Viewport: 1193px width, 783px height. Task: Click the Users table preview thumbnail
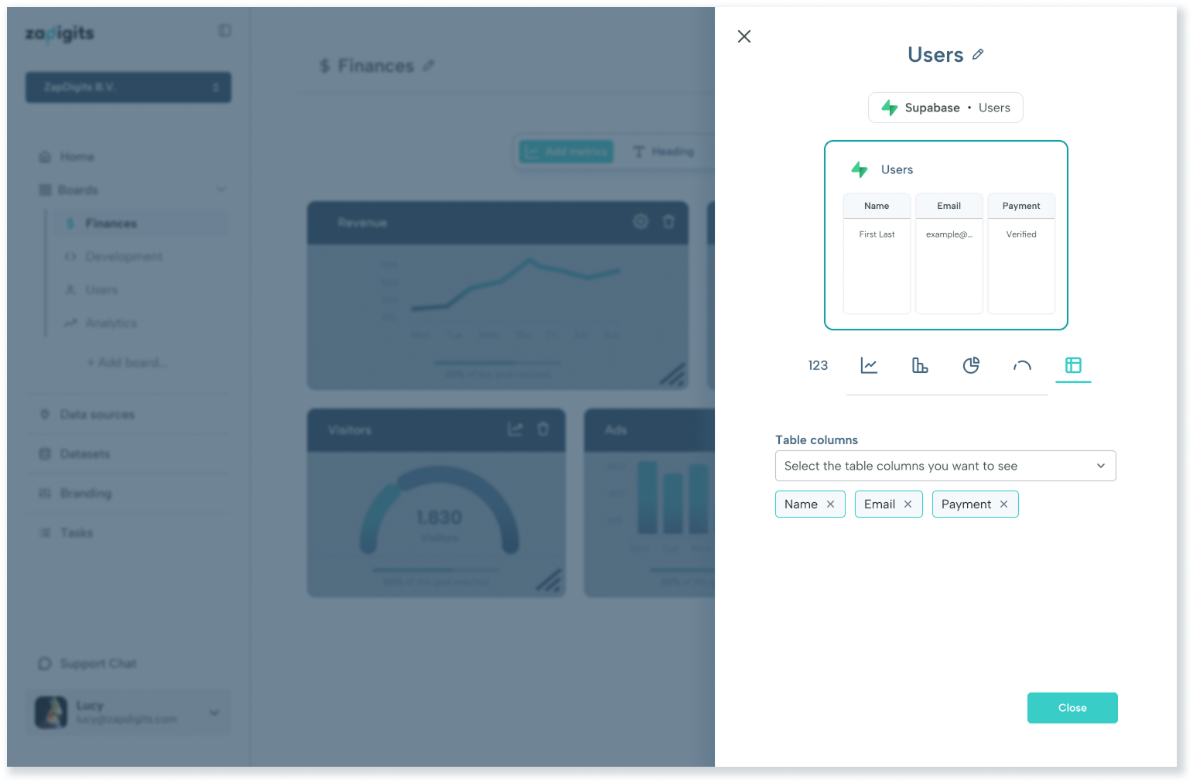(x=945, y=235)
